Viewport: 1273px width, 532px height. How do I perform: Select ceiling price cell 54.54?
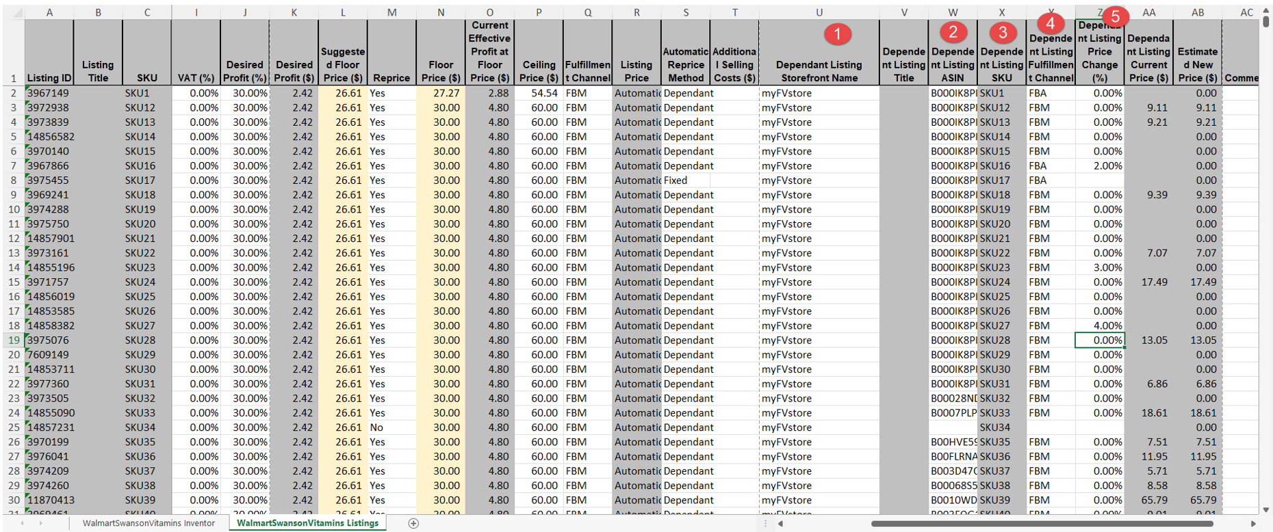click(x=539, y=93)
